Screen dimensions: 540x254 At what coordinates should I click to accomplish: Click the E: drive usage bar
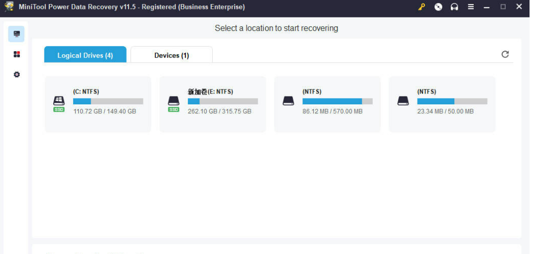pos(223,101)
